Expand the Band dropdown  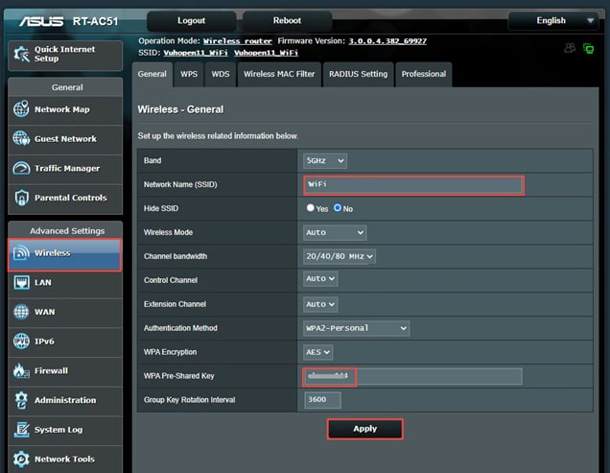pyautogui.click(x=325, y=160)
